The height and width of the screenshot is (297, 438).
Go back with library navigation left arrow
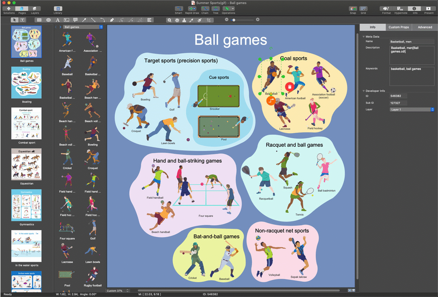pos(56,27)
